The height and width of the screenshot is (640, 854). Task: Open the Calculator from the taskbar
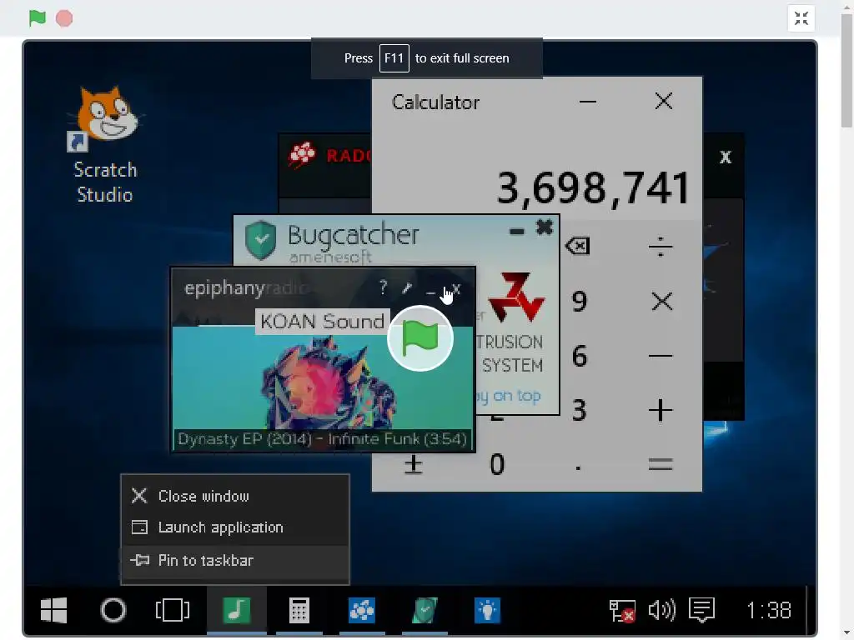click(299, 610)
